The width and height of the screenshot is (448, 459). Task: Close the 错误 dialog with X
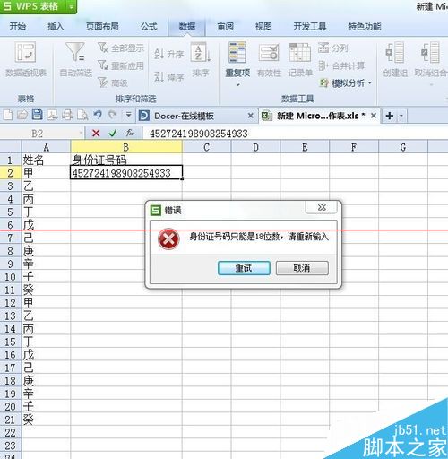[x=322, y=207]
